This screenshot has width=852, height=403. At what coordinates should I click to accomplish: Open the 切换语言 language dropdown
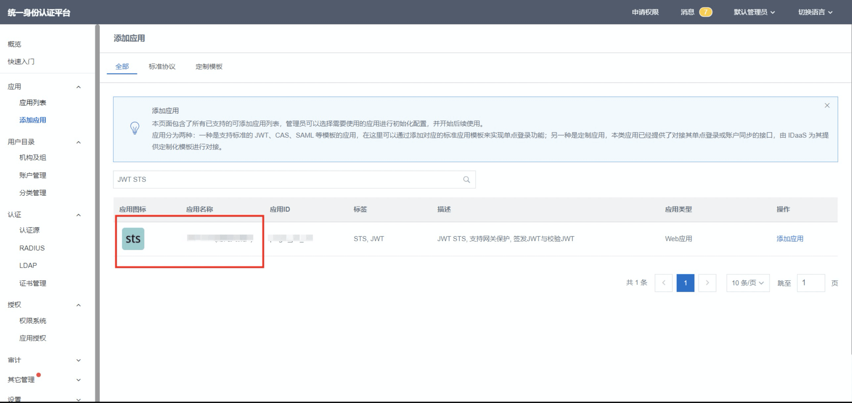pyautogui.click(x=815, y=12)
